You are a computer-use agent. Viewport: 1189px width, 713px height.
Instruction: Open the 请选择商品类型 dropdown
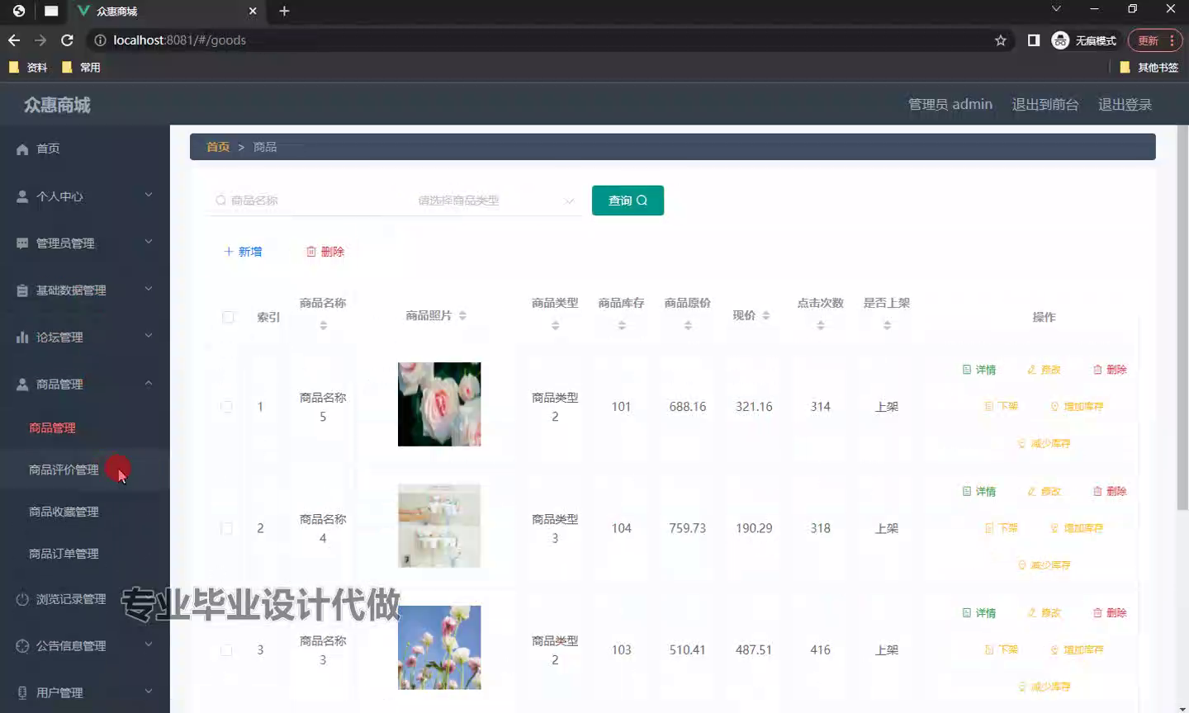(495, 201)
